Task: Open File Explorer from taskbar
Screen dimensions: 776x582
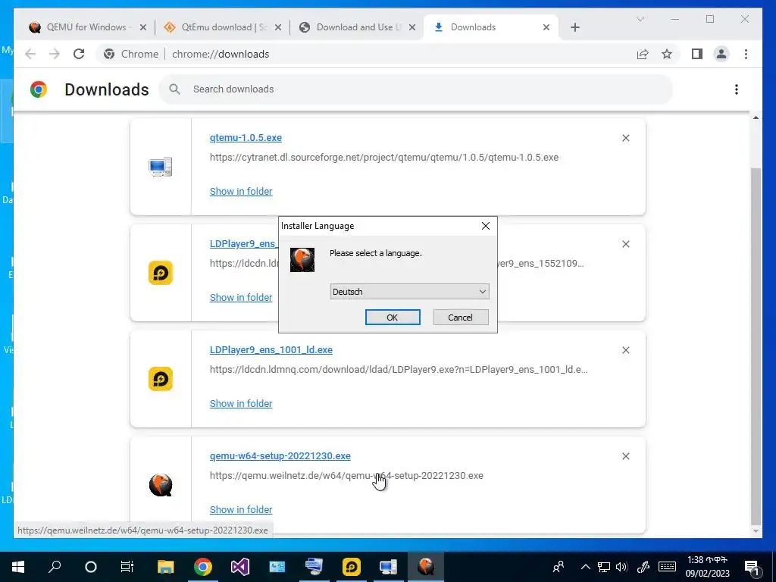Action: click(x=165, y=567)
